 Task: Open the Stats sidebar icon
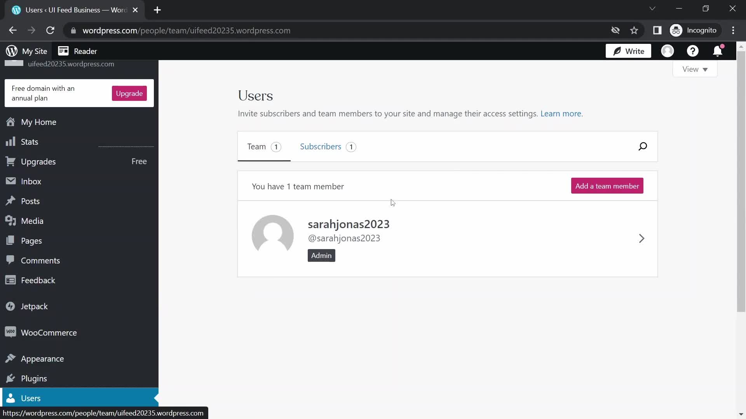[x=10, y=141]
